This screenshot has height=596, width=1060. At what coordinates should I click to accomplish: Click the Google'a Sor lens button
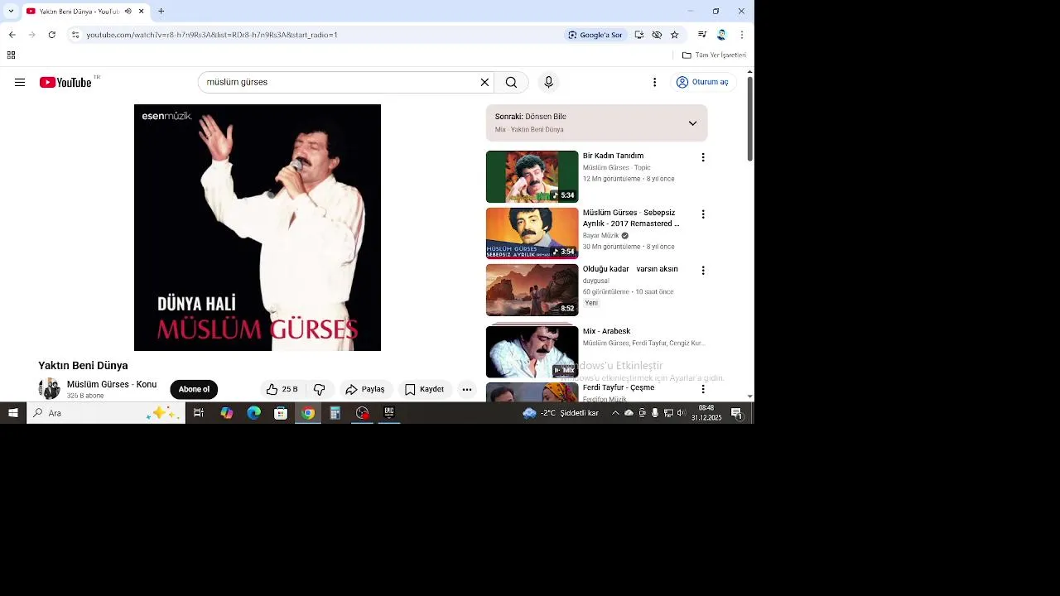(595, 35)
